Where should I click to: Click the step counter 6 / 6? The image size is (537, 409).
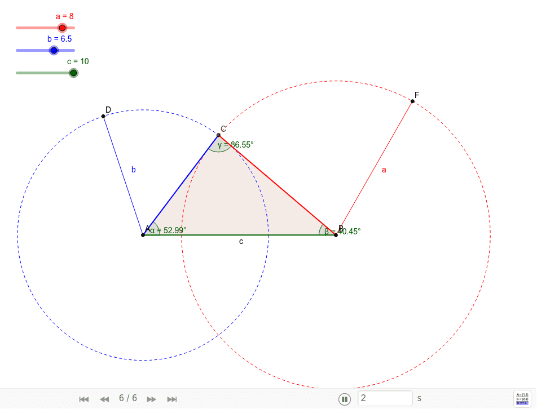click(128, 398)
